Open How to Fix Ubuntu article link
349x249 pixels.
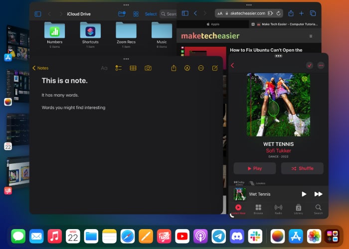coord(266,50)
